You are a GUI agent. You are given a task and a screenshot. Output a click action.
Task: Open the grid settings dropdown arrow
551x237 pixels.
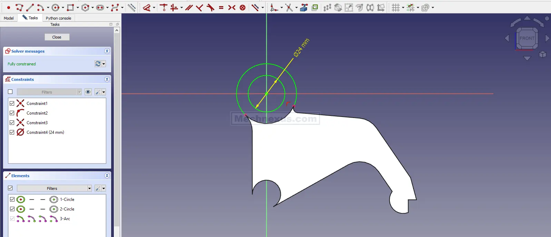tap(403, 8)
